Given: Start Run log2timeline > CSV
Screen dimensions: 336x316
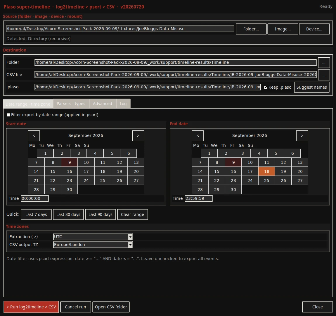Looking at the screenshot, I should 31,307.
